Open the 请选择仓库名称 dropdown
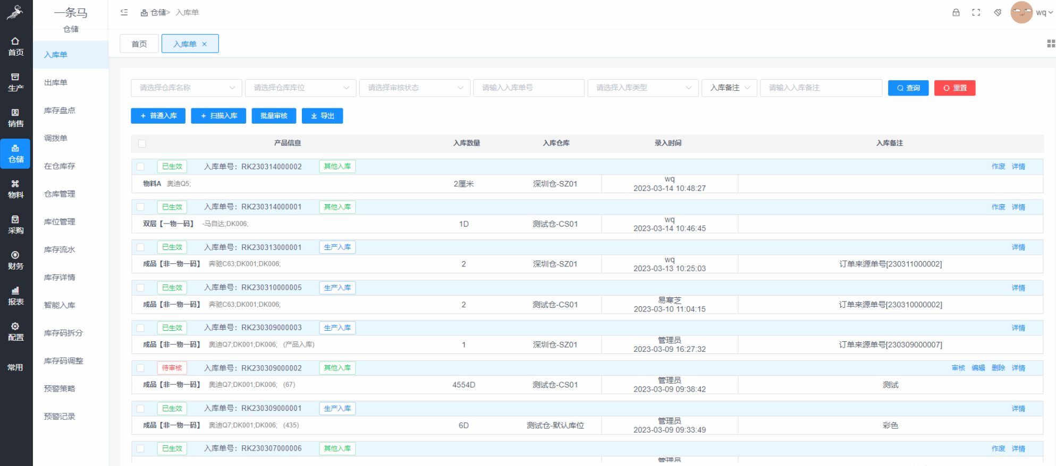Screen dimensions: 1056x466 (x=187, y=88)
